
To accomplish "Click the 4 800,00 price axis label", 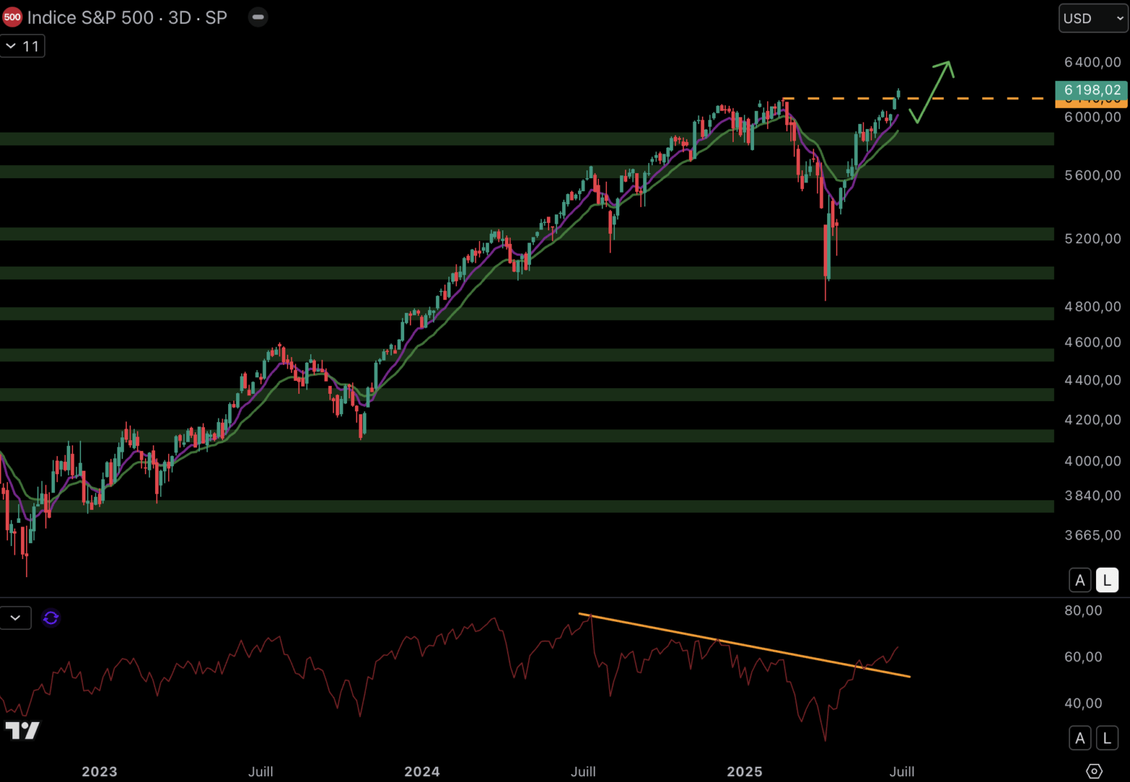I will click(x=1092, y=306).
